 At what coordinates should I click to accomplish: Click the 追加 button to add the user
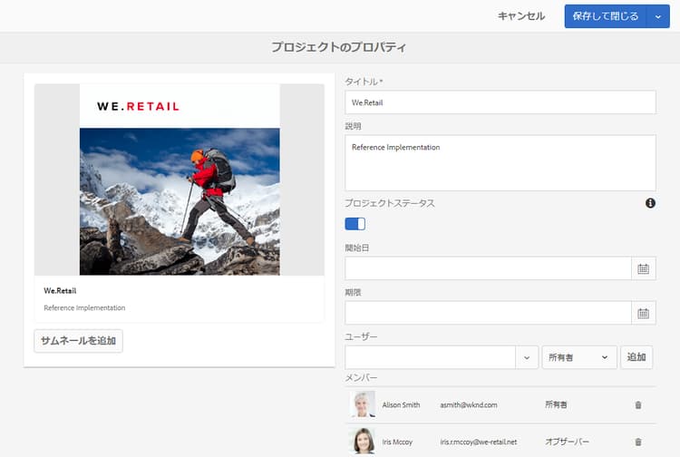(x=636, y=357)
